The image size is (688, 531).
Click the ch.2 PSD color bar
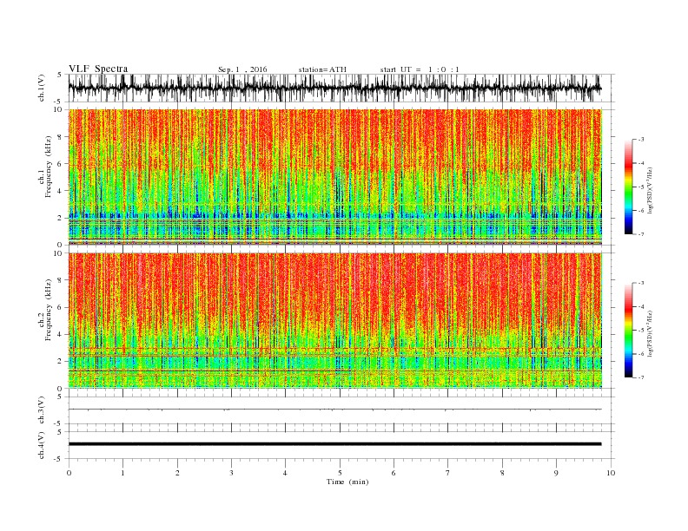tap(628, 331)
